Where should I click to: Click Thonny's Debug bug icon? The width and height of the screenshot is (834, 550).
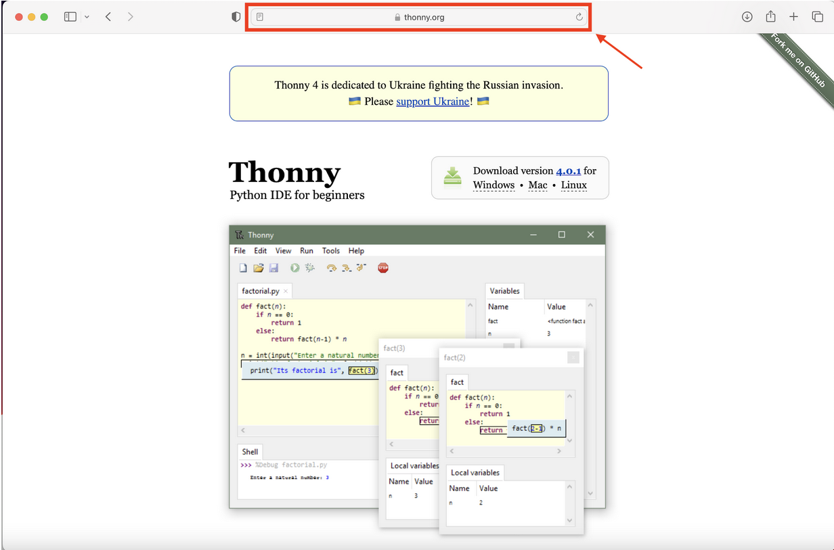[x=310, y=268]
